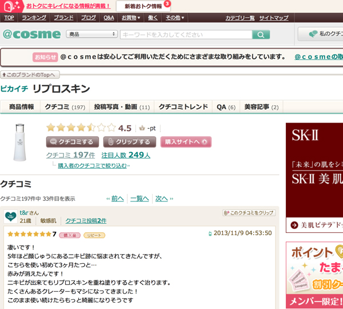Click the product bottle thumbnail

[22, 142]
